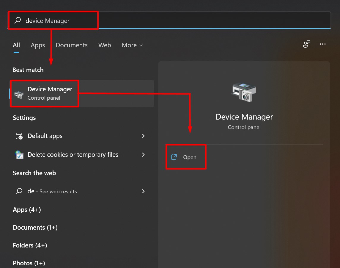The width and height of the screenshot is (340, 268).
Task: Click the Folders (4+) category heading
Action: 30,245
